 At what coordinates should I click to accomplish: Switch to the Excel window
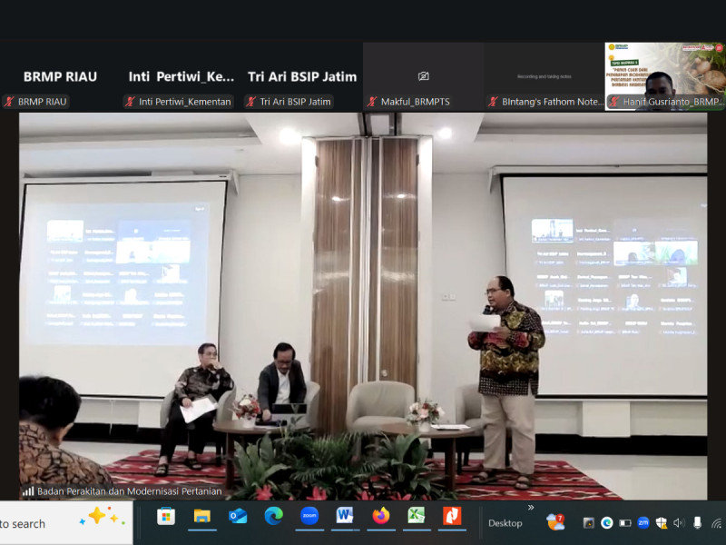point(416,516)
